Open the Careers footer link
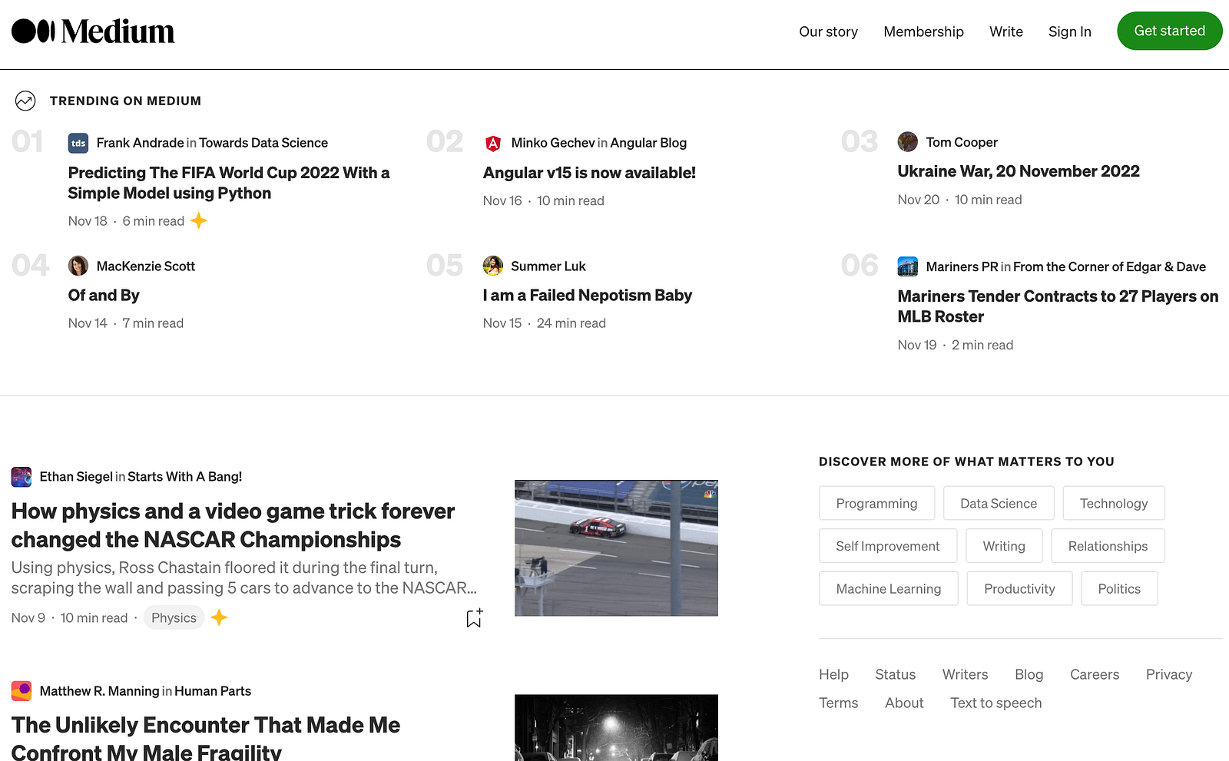This screenshot has height=761, width=1229. pyautogui.click(x=1095, y=674)
